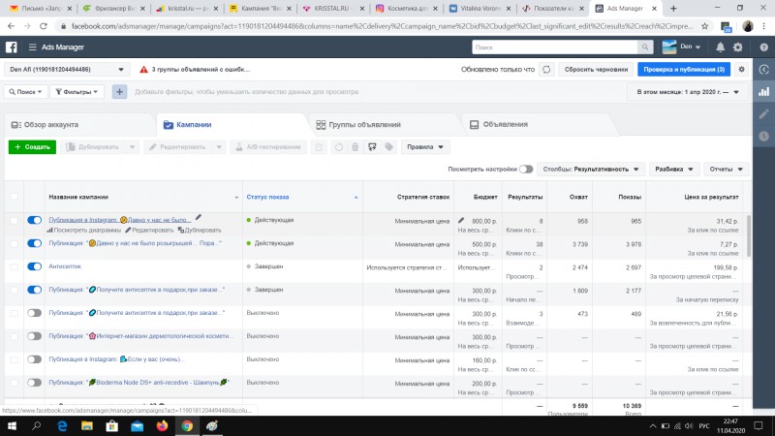
Task: Click the search magnifier in the top bar
Action: (645, 47)
